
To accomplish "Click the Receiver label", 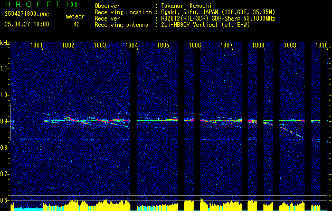I will tap(107, 18).
